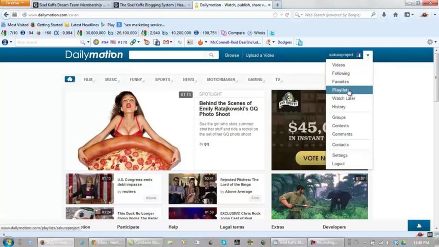Open the MUSIC category tab

tap(111, 80)
